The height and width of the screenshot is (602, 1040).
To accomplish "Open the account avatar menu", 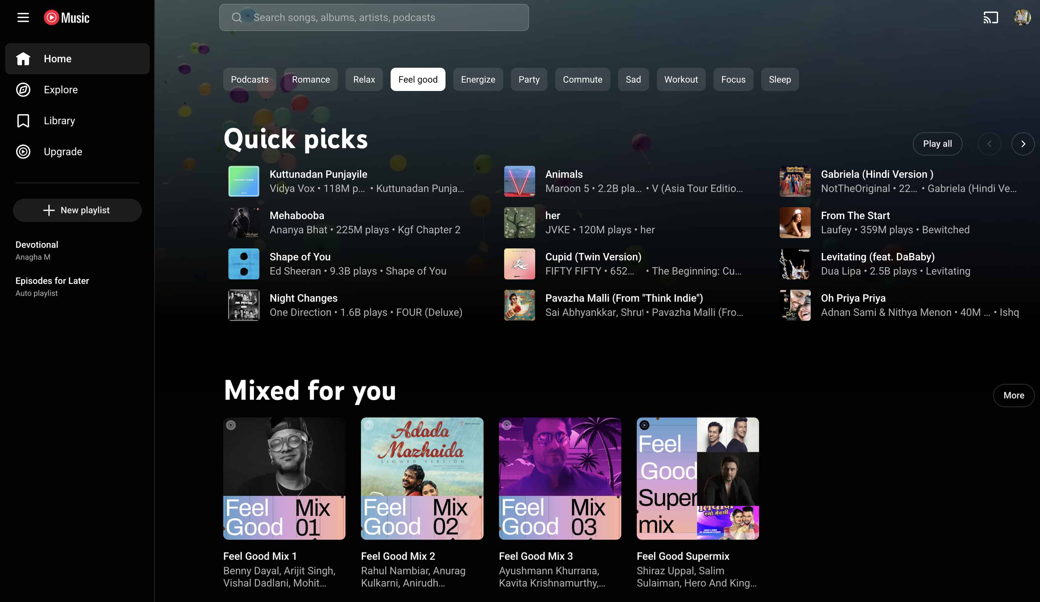I will click(1022, 17).
